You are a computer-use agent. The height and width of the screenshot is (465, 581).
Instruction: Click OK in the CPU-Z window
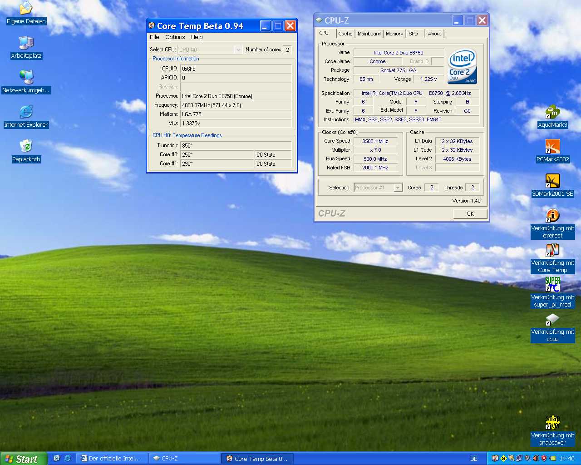tap(470, 214)
